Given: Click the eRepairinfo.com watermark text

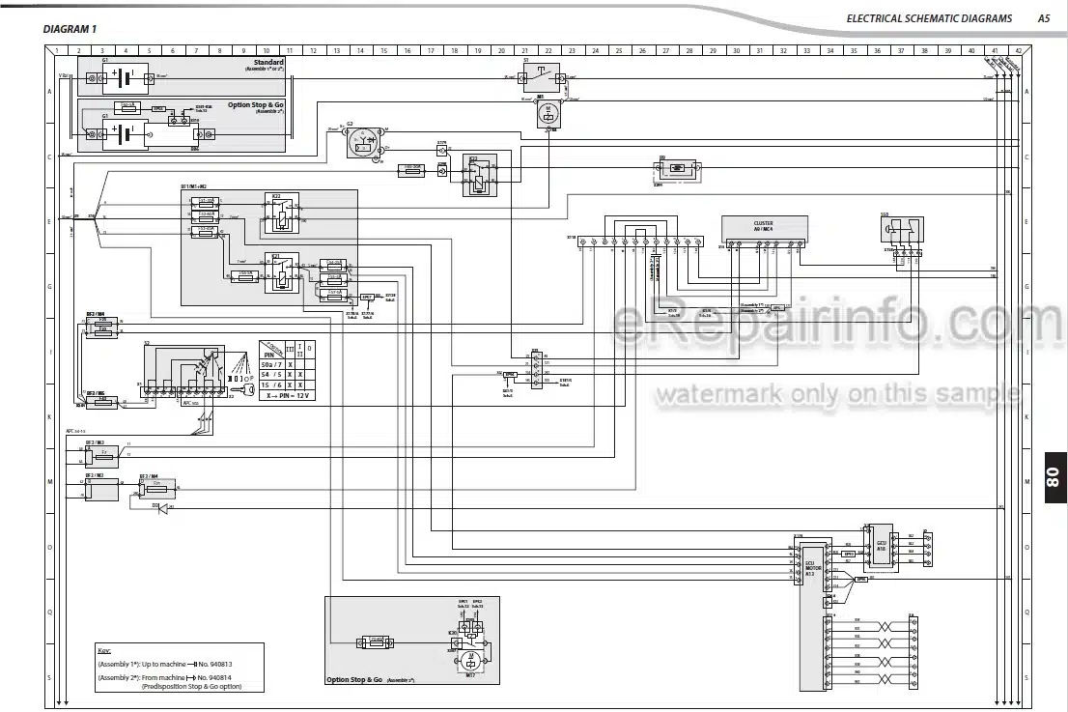Looking at the screenshot, I should tap(839, 325).
